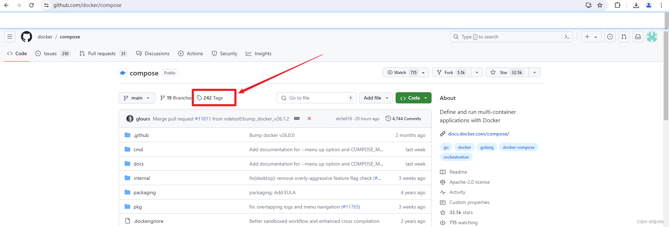
Task: Open Apache-2.0 license link
Action: 470,182
